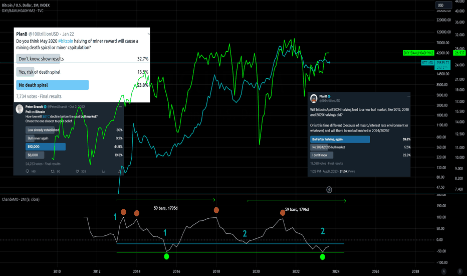This screenshot has width=467, height=276.
Task: Click Peter Brandt's profile avatar
Action: (x=20, y=109)
